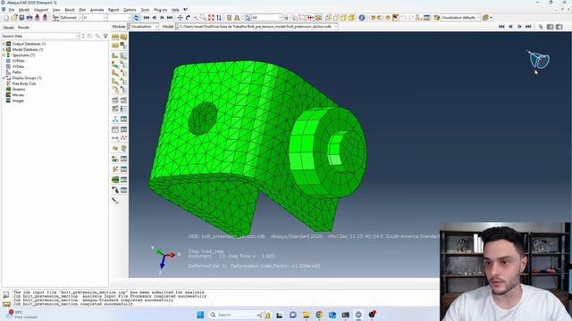This screenshot has width=572, height=321.
Task: Expand the Spectrums tree node
Action: (x=4, y=55)
